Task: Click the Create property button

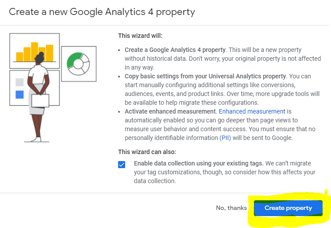Action: click(x=288, y=208)
